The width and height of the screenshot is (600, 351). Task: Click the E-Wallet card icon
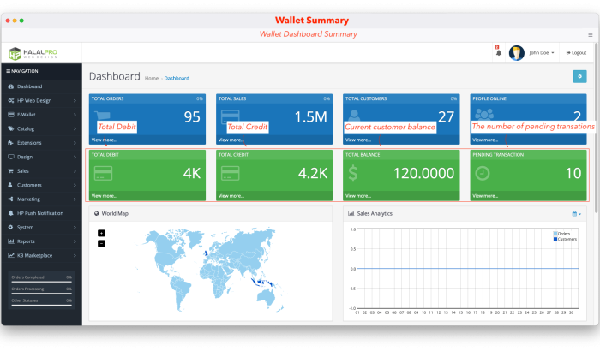[x=10, y=115]
